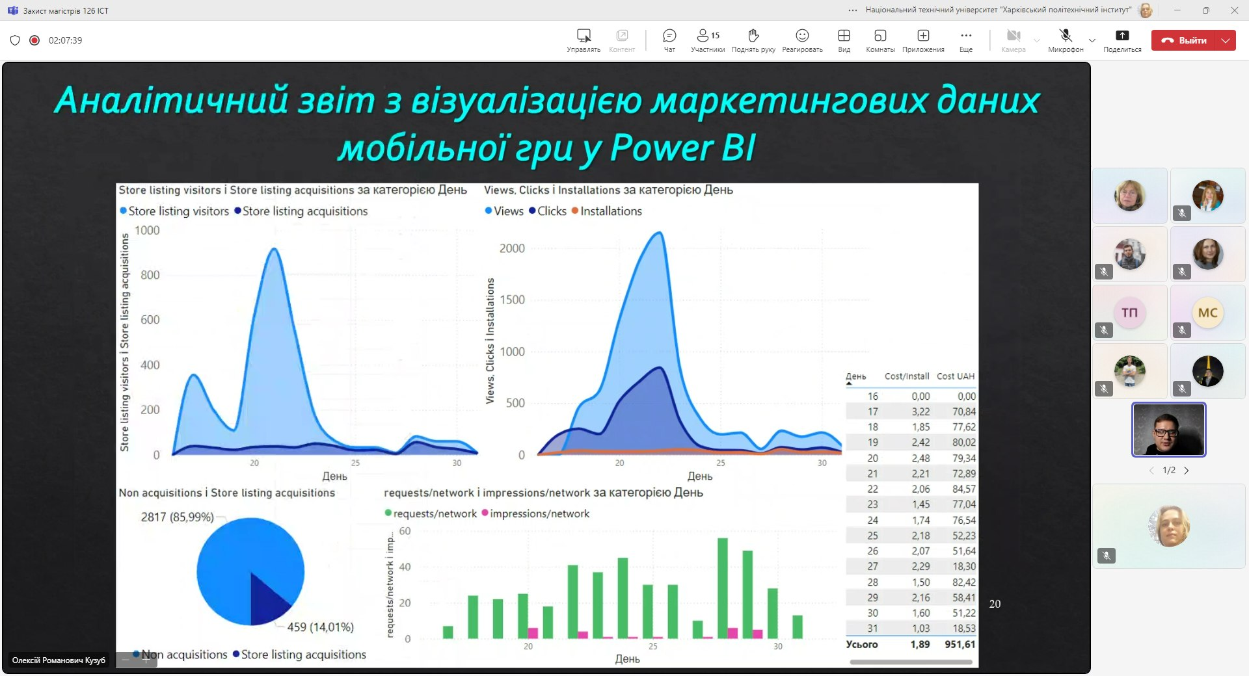Toggle the Камера camera button
The width and height of the screenshot is (1249, 676).
click(1014, 40)
